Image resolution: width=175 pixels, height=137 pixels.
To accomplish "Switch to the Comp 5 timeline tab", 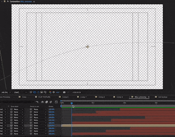I will (65, 97).
